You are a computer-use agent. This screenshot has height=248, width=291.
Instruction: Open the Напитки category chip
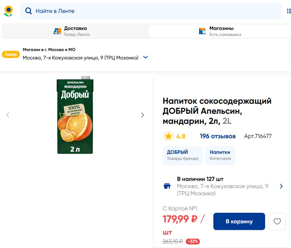(x=220, y=155)
